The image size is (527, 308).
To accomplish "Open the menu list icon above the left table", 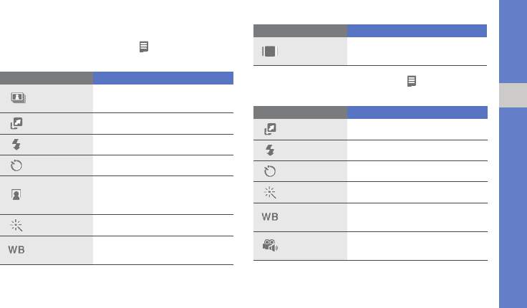I will coord(144,47).
